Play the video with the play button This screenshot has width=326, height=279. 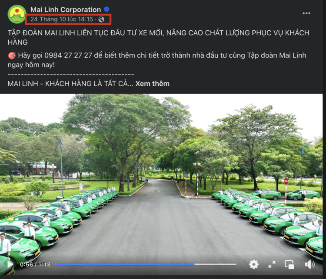[10, 265]
